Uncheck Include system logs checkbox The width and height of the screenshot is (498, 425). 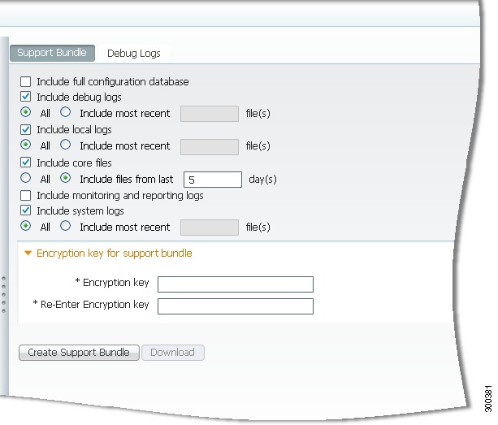[25, 210]
